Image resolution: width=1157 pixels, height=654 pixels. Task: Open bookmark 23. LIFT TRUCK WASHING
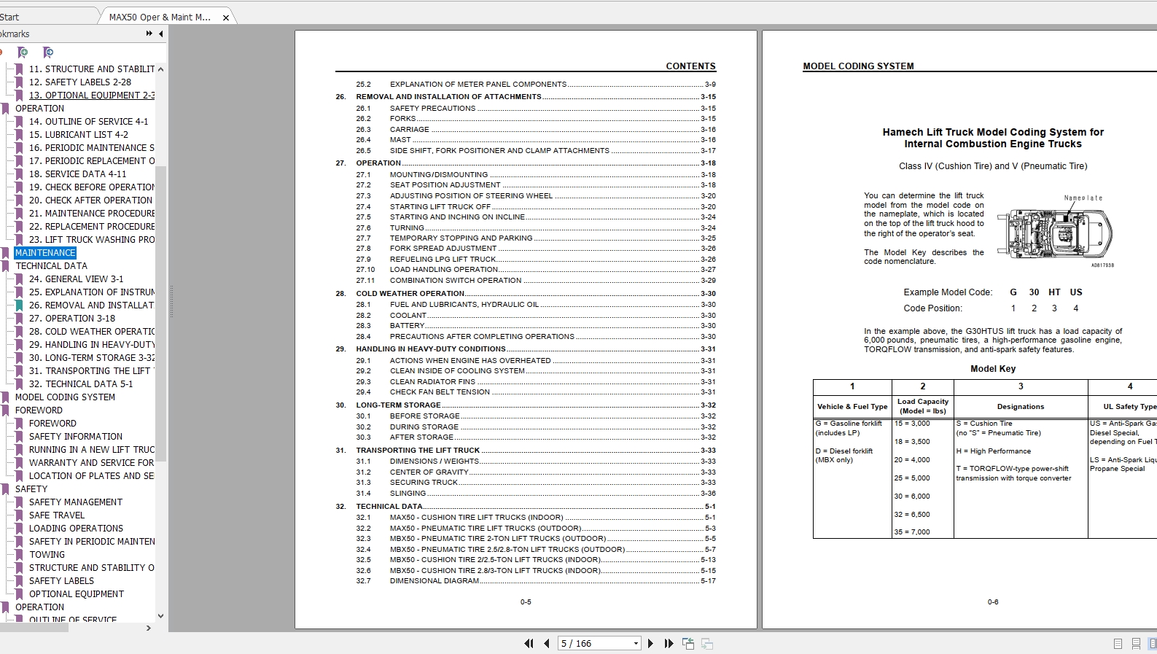click(x=92, y=240)
